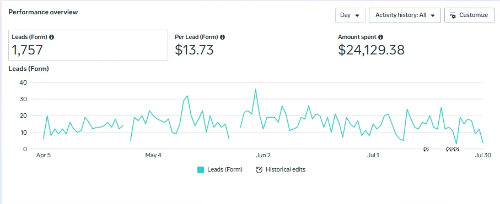The image size is (500, 204).
Task: Click the info icon beside Amount spent
Action: (381, 37)
